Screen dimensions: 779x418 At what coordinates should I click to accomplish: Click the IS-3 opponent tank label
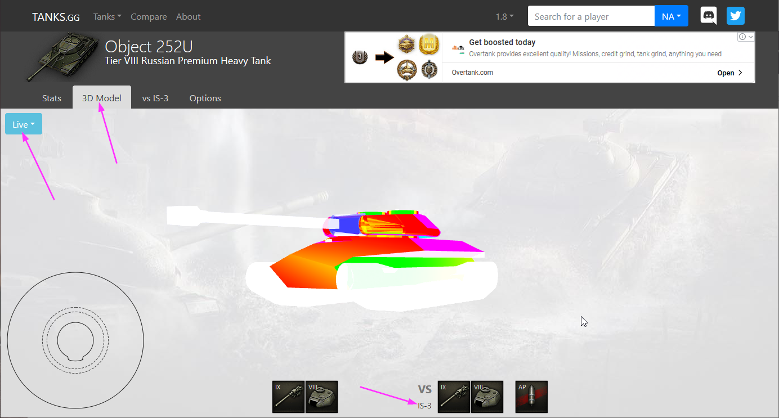[x=424, y=405]
